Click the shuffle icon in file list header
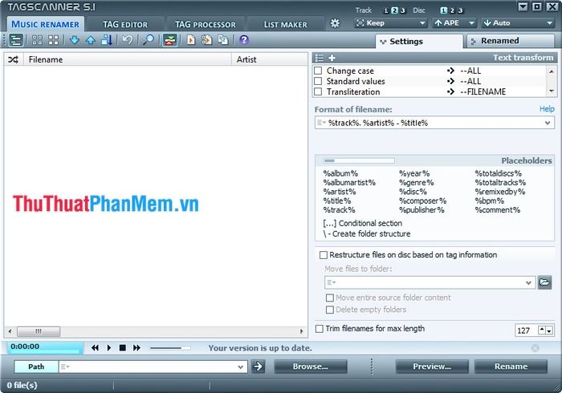The height and width of the screenshot is (393, 562). [x=14, y=59]
